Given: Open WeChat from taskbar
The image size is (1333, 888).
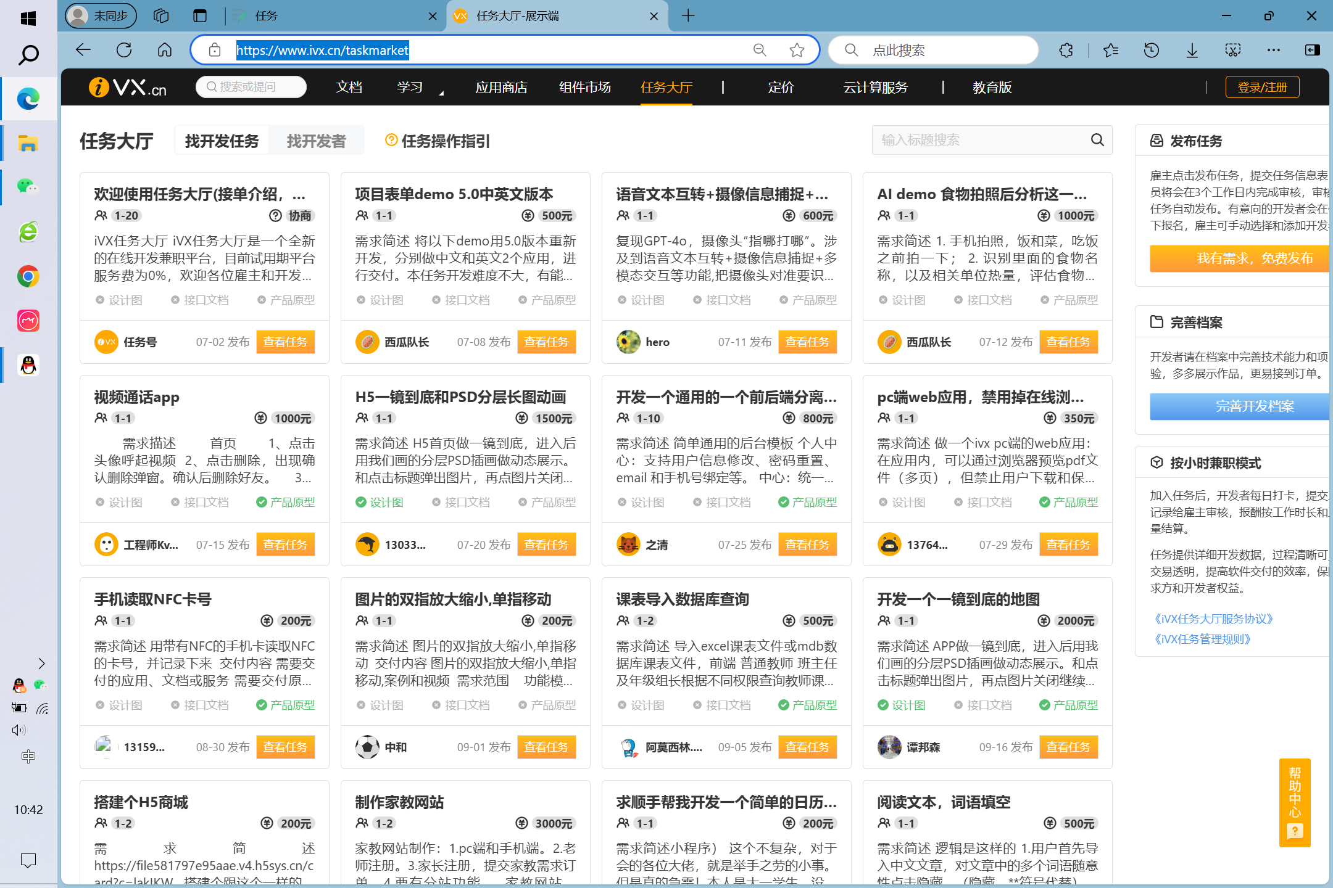Looking at the screenshot, I should tap(28, 186).
